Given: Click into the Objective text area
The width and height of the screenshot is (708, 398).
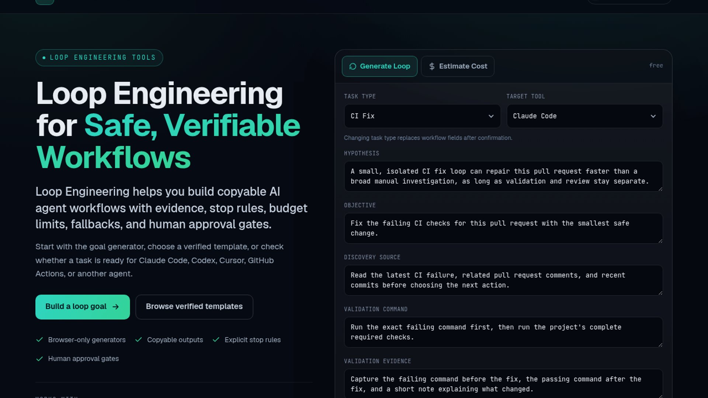Looking at the screenshot, I should pos(503,228).
